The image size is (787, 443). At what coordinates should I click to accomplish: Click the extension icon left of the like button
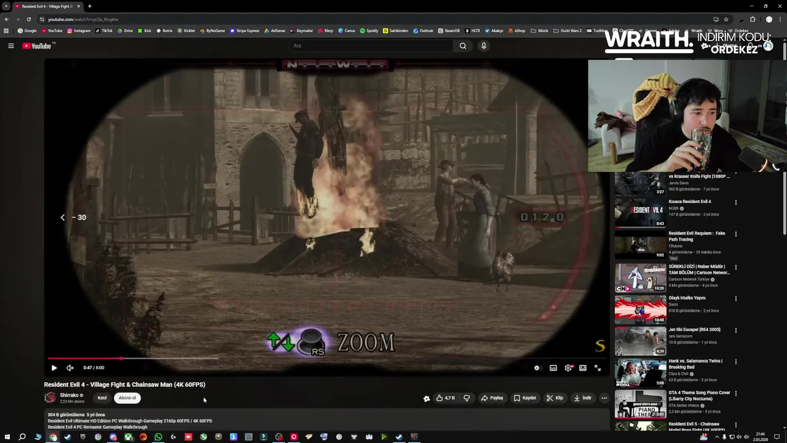(427, 398)
